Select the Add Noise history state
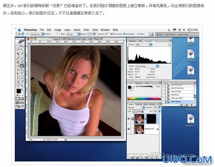 click(x=180, y=95)
